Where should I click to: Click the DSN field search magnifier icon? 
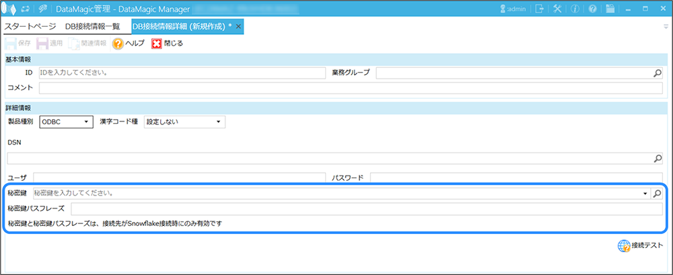[658, 159]
